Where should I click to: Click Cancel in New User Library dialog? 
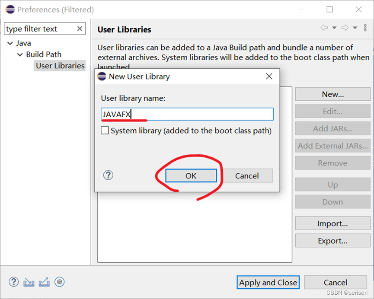[x=247, y=176]
